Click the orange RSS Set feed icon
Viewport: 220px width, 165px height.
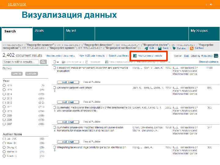(x=192, y=48)
